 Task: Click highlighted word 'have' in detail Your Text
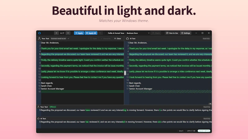(88, 110)
